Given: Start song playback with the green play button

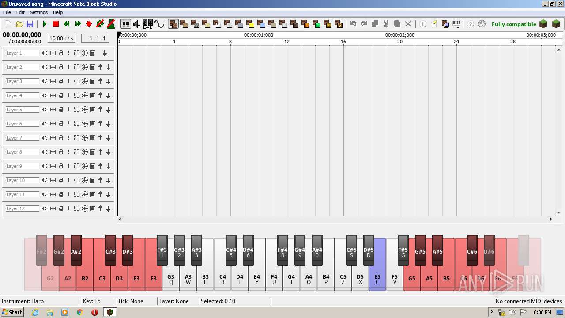Looking at the screenshot, I should (45, 24).
